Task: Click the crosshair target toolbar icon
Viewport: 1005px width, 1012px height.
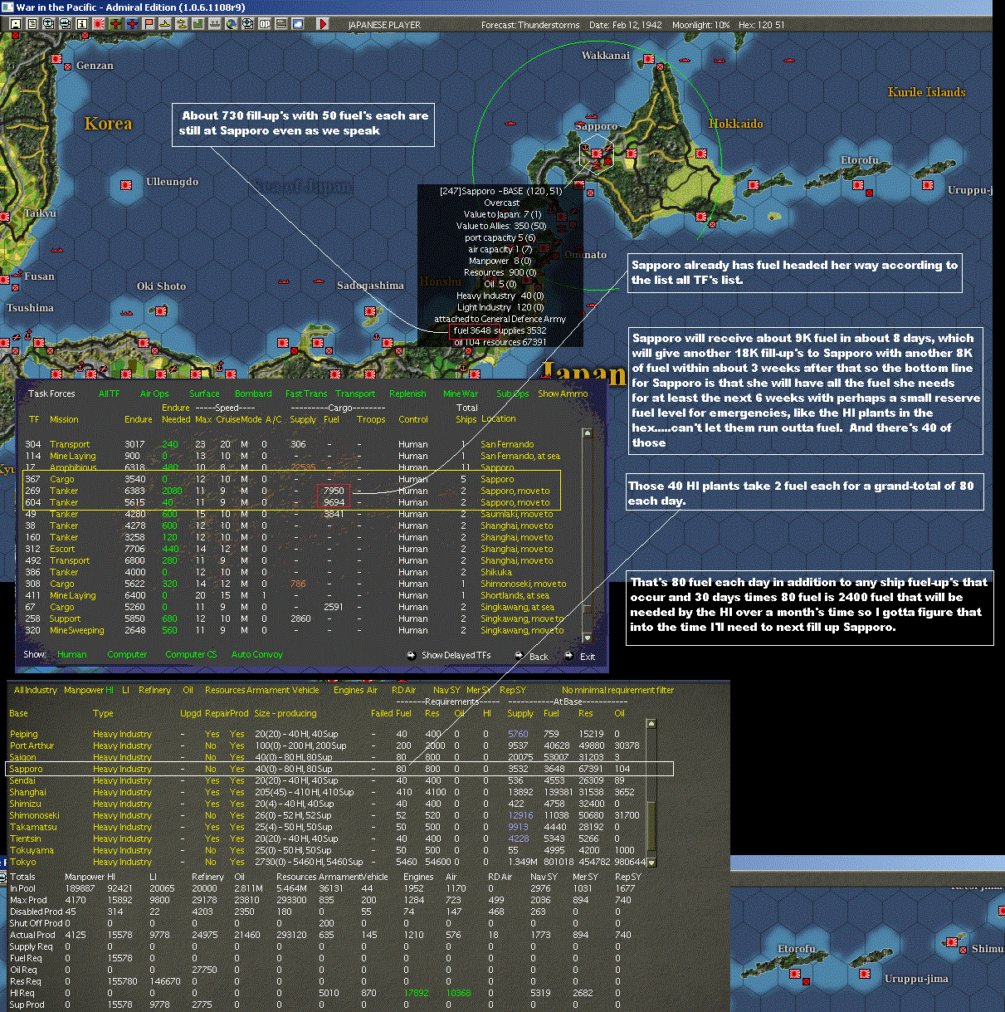Action: (247, 24)
